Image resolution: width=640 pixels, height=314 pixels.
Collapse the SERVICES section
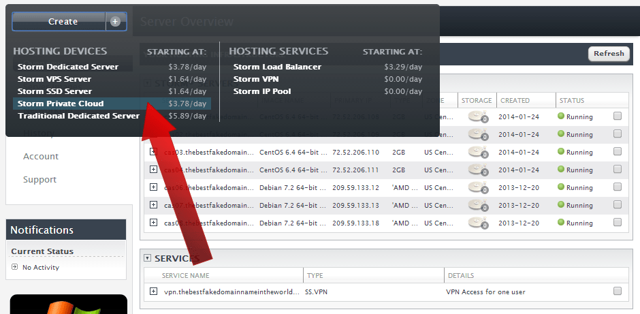[147, 258]
